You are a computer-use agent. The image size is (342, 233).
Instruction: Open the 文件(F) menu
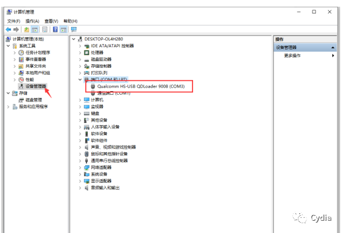[13, 21]
